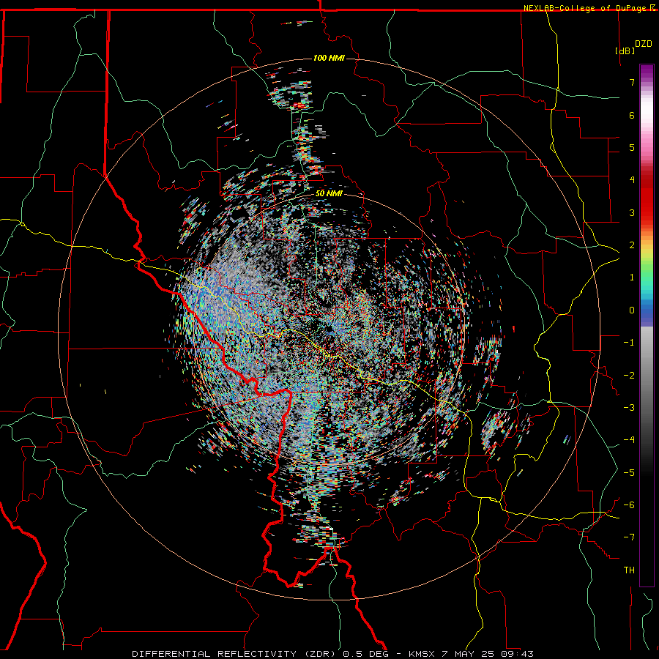Select the -6 dB scale tick label
The image size is (659, 659).
tap(629, 505)
